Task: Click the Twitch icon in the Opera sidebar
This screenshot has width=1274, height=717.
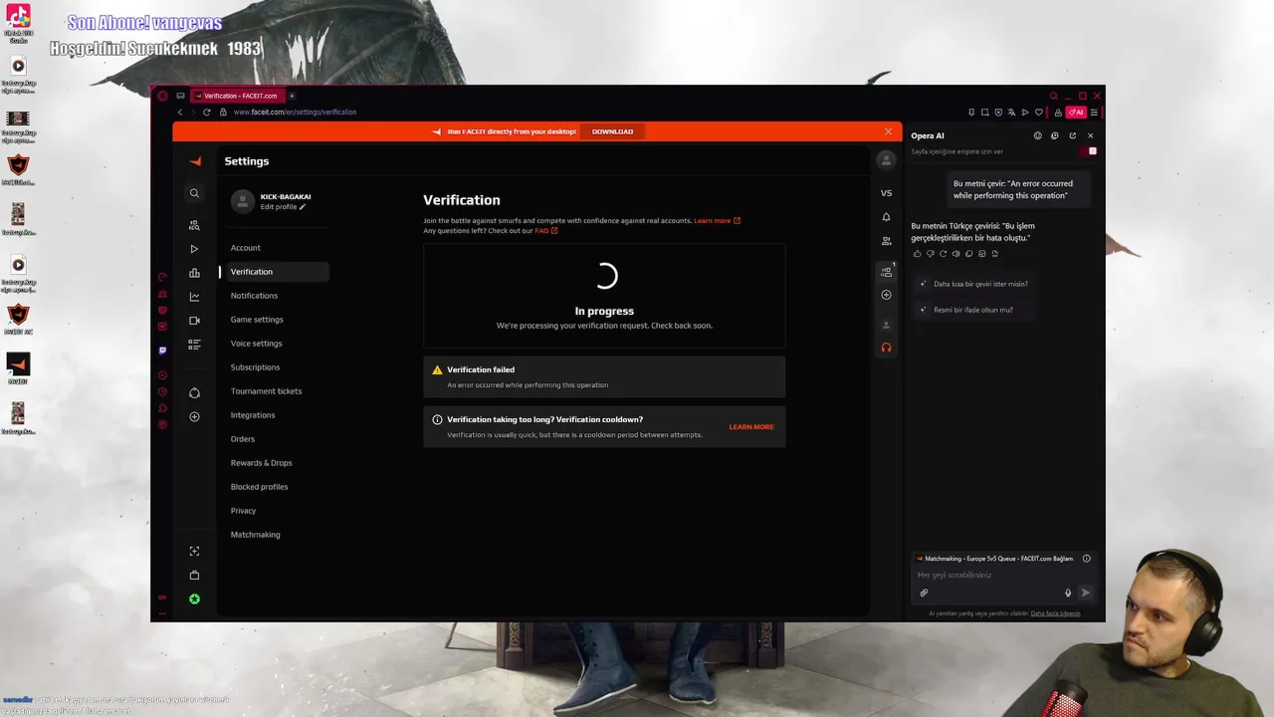Action: pos(162,351)
